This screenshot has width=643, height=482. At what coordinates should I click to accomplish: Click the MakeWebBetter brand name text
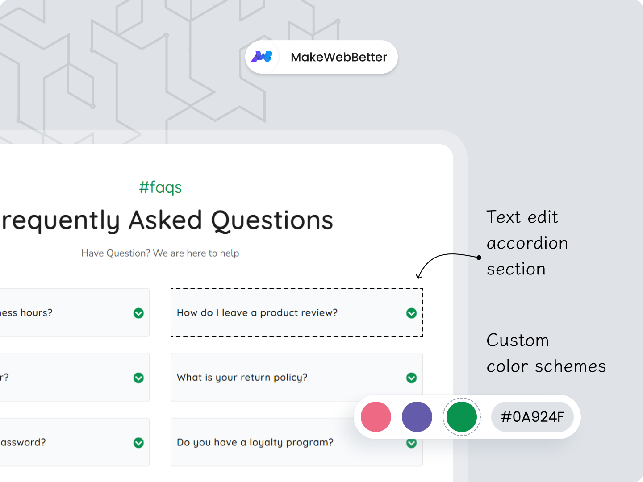[x=339, y=57]
